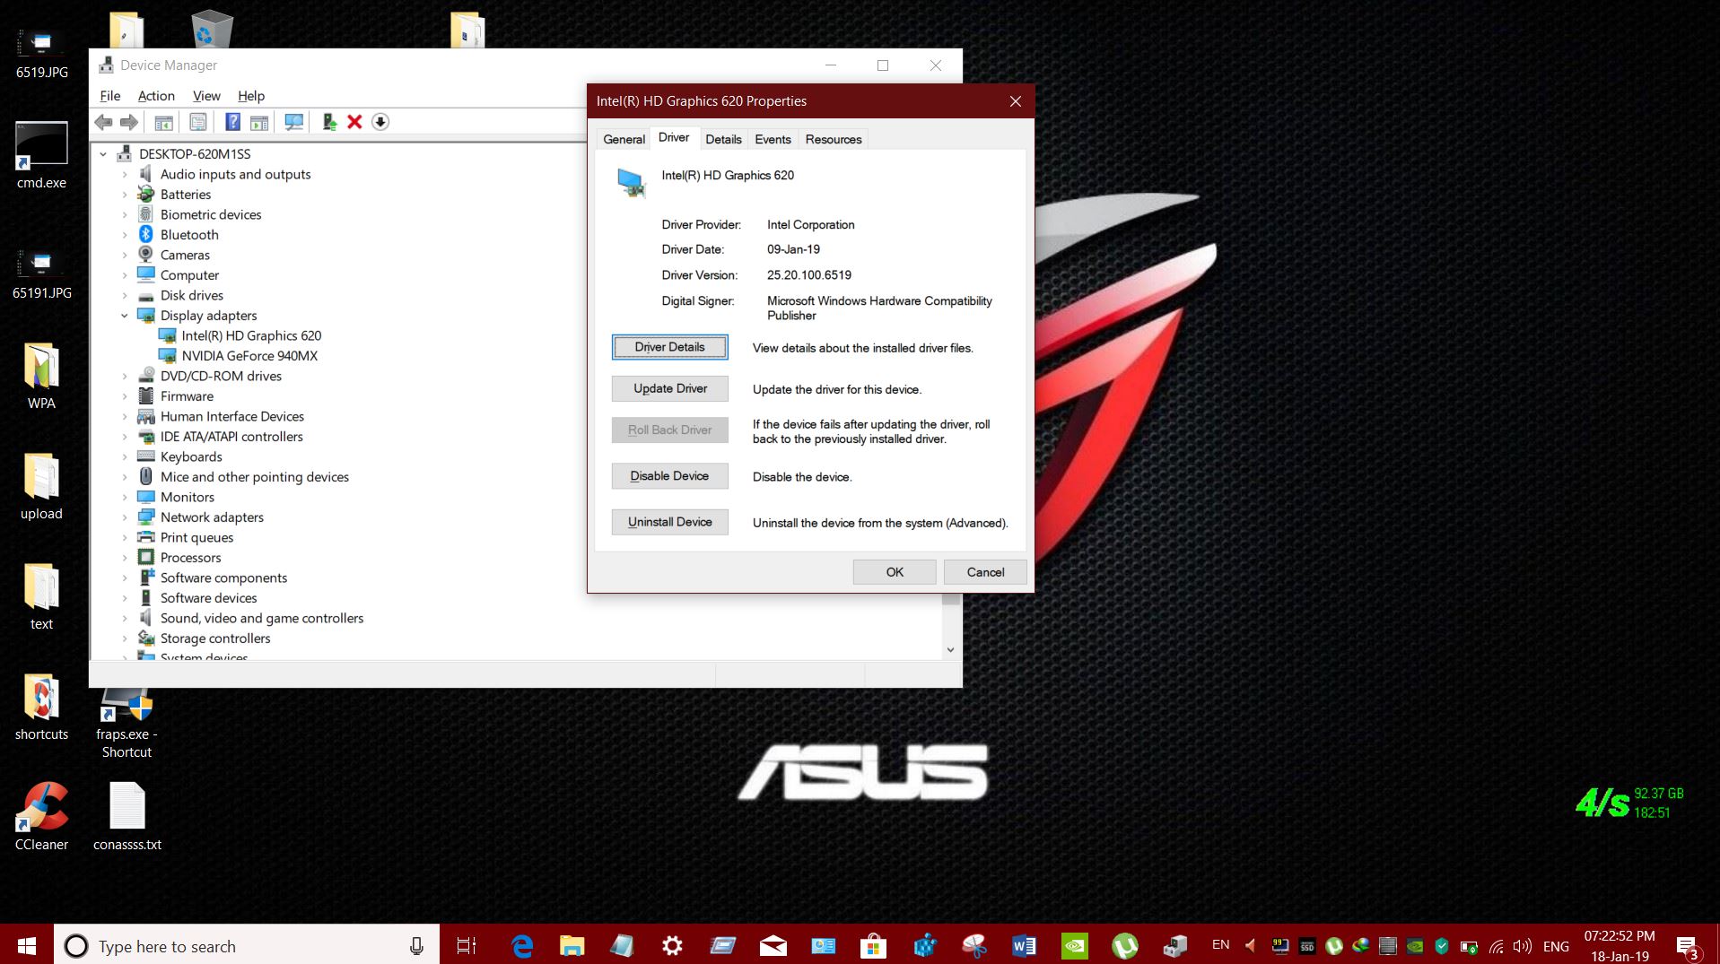Open the Action menu in Device Manager
Viewport: 1720px width, 964px height.
click(x=156, y=96)
